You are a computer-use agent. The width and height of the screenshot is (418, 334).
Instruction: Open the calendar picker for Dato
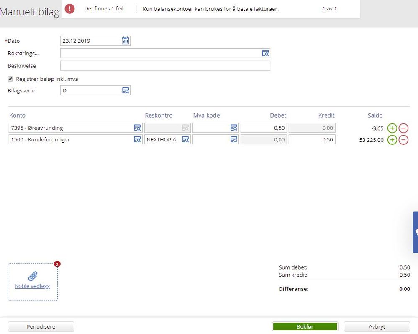(x=125, y=41)
